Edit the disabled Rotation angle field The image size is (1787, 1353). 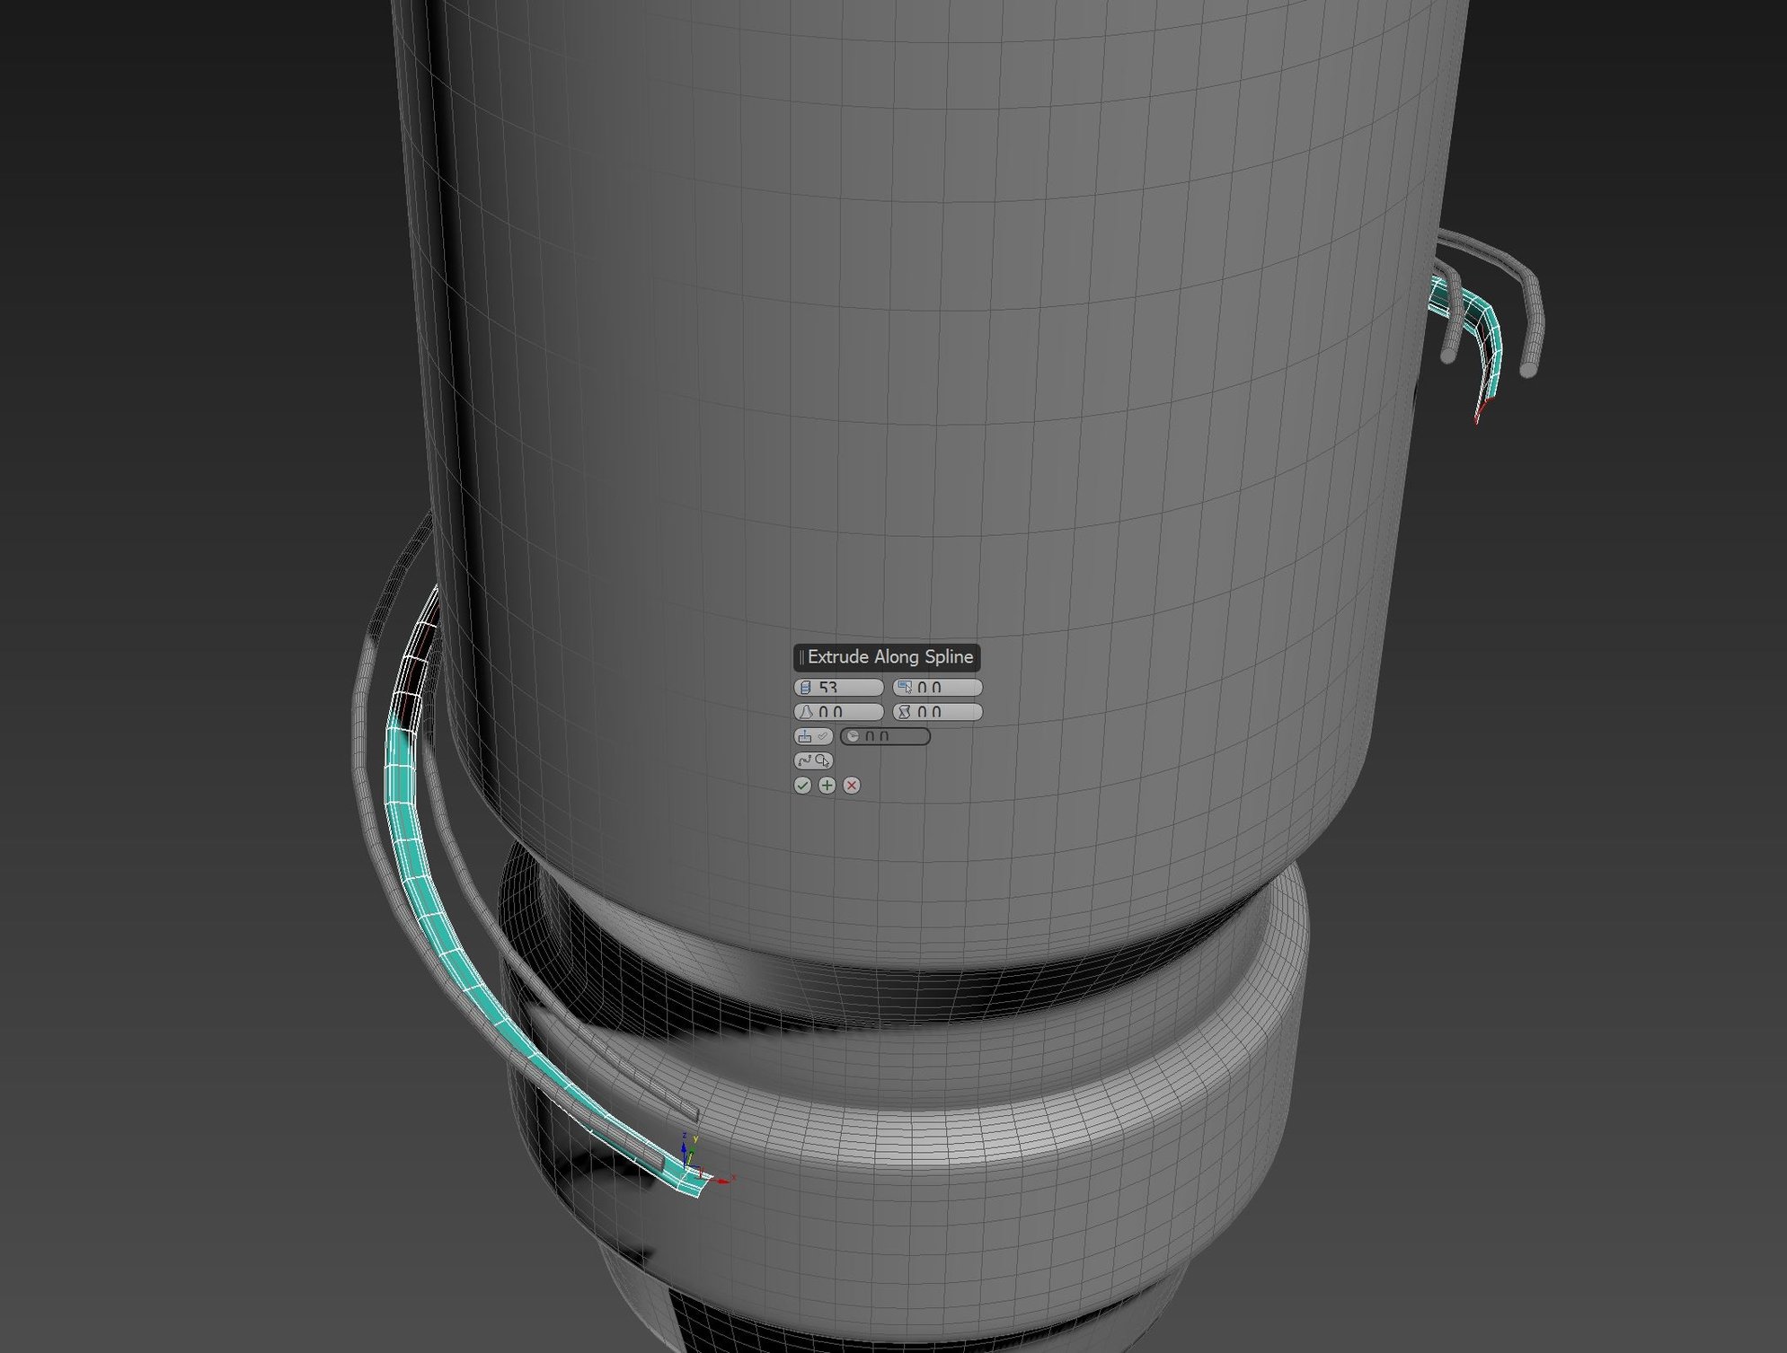coord(885,736)
